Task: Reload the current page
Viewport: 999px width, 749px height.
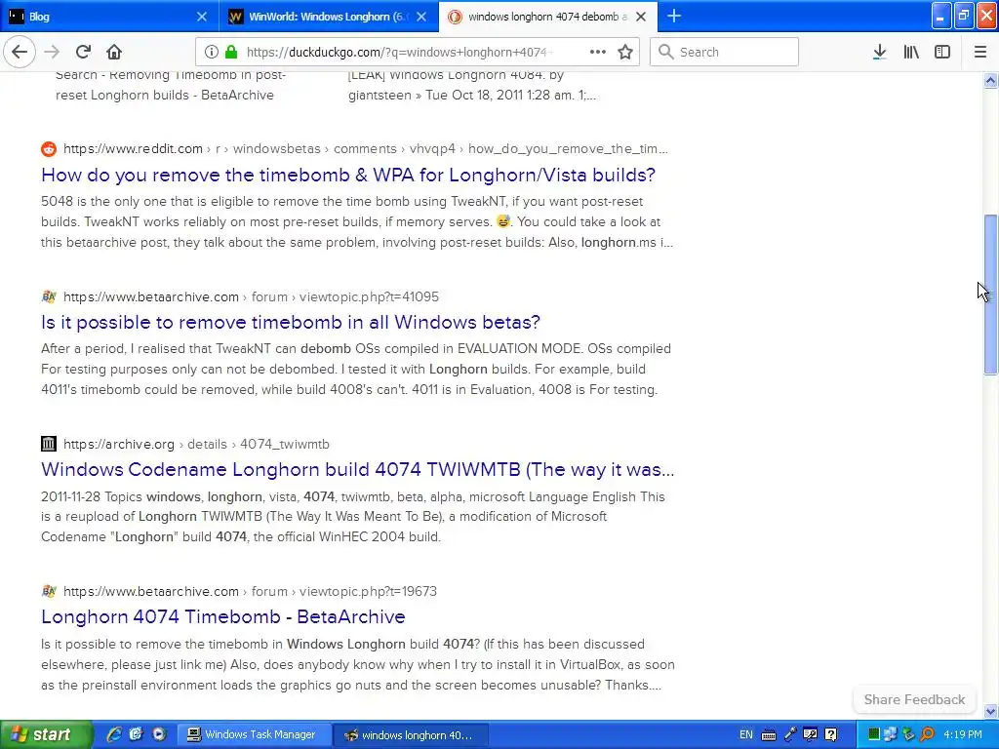Action: tap(84, 52)
